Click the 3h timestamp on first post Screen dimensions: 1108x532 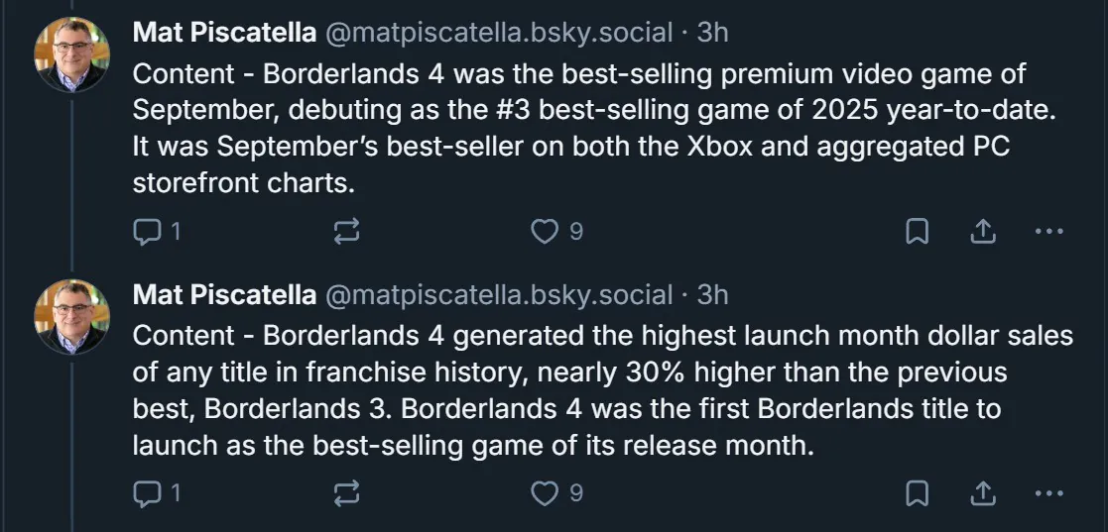tap(712, 33)
